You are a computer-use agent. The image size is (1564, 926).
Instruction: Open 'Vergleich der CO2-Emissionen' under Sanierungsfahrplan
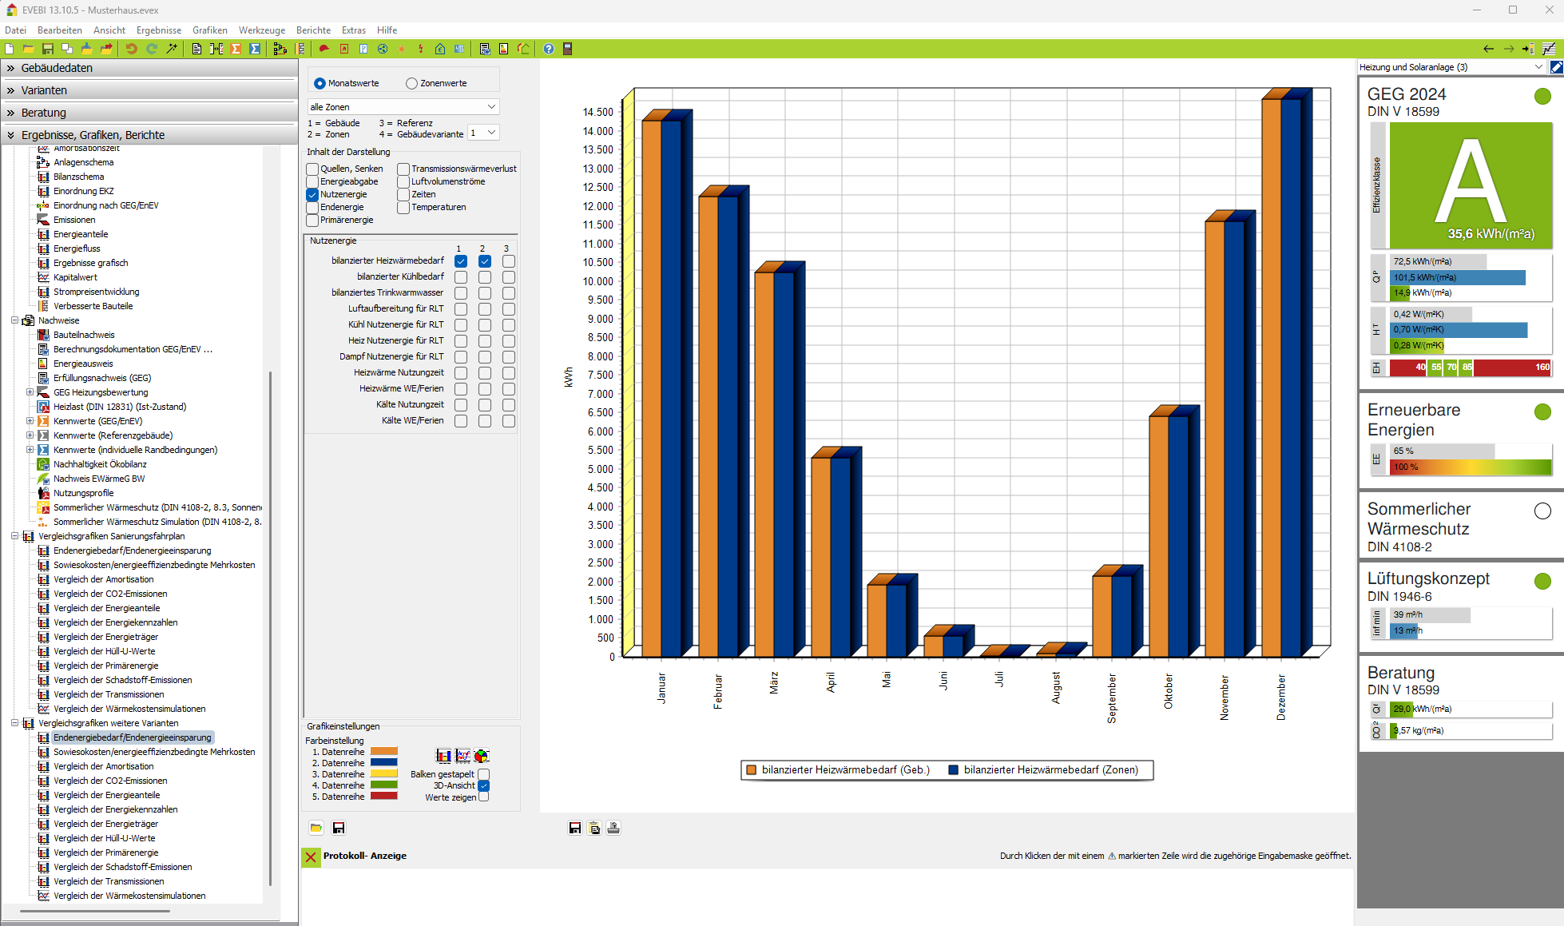(110, 594)
